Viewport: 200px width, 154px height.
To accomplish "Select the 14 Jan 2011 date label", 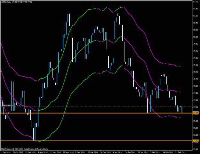I will [130, 152].
